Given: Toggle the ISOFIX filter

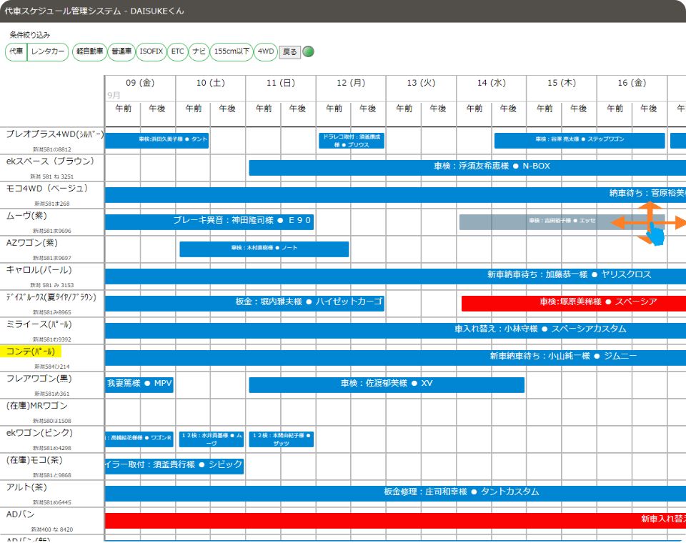Looking at the screenshot, I should coord(151,51).
